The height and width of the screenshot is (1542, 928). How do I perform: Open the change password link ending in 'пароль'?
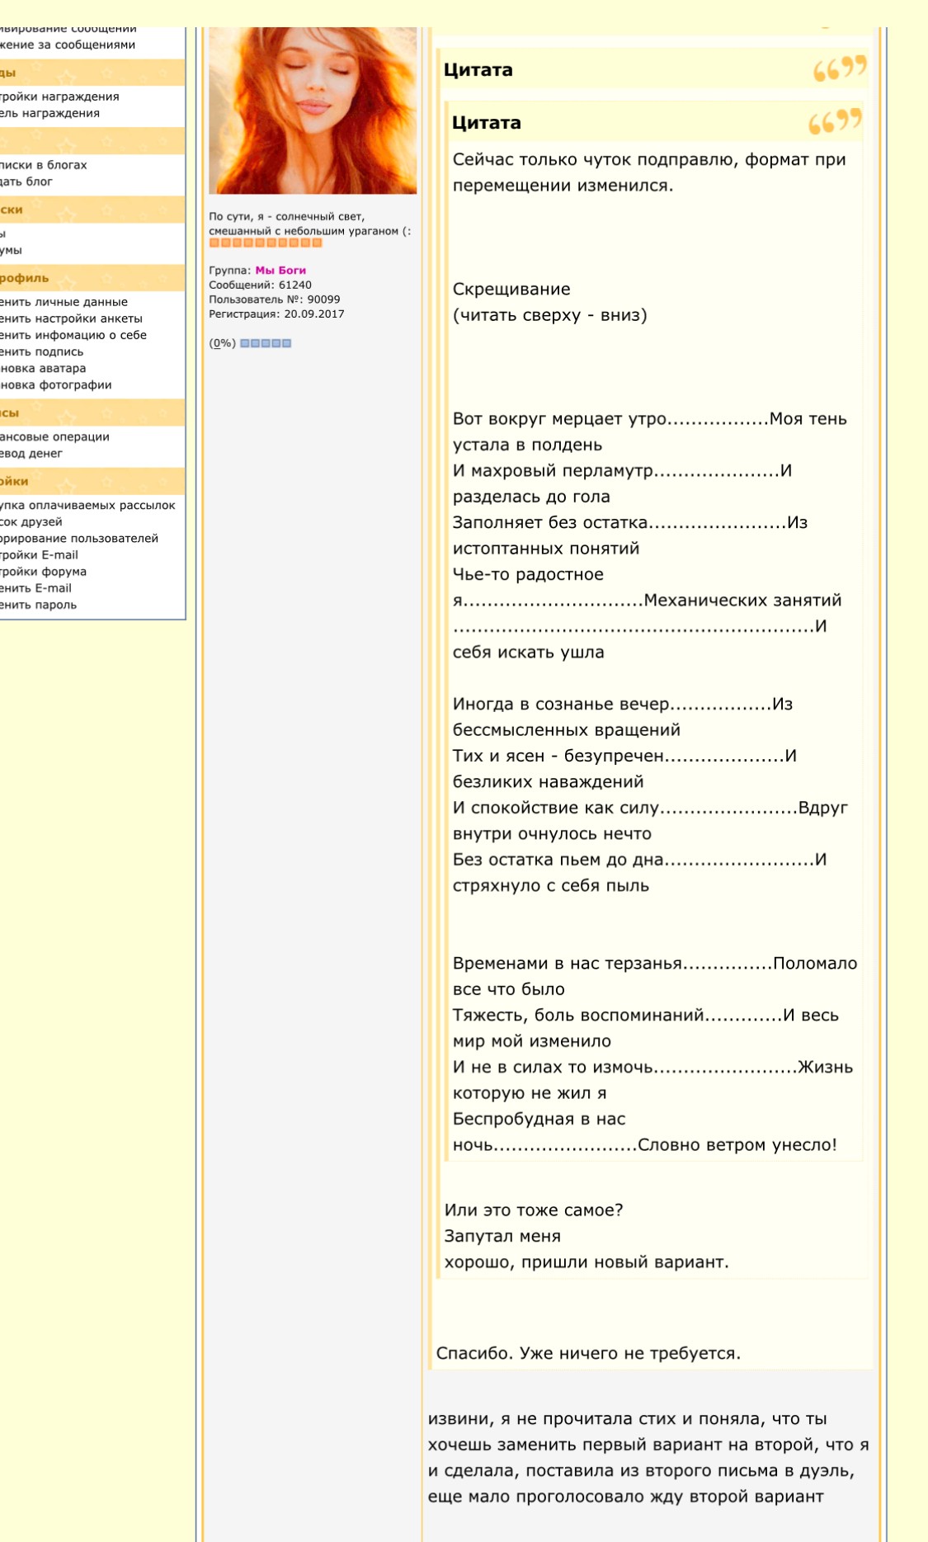coord(38,604)
